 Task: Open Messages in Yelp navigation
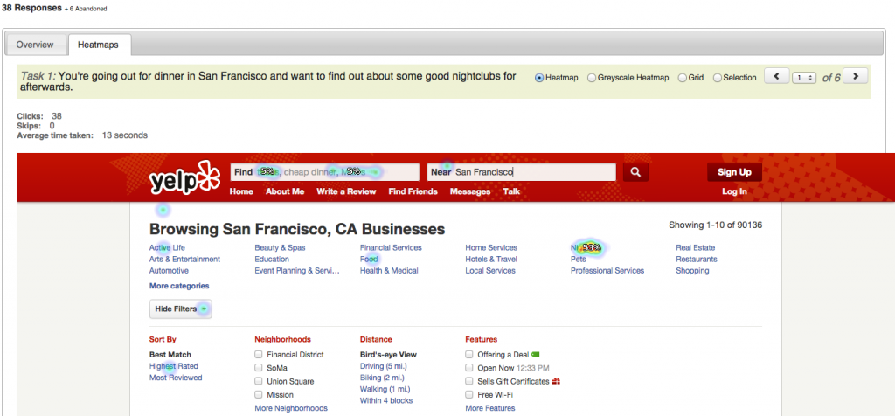[x=470, y=191]
